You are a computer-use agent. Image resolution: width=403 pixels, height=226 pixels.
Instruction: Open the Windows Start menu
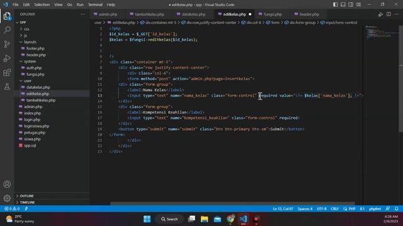(147, 219)
